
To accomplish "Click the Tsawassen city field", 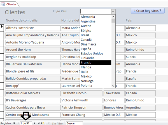I will point(114,93).
